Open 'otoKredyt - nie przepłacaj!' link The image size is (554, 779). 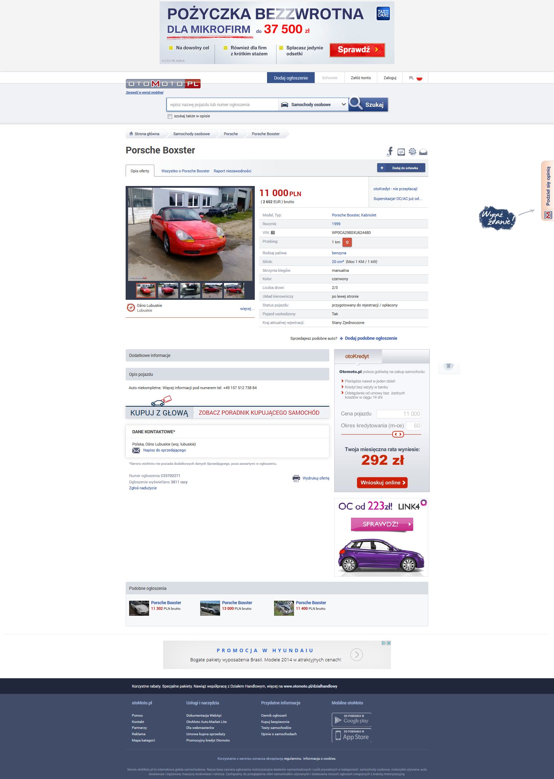[395, 189]
